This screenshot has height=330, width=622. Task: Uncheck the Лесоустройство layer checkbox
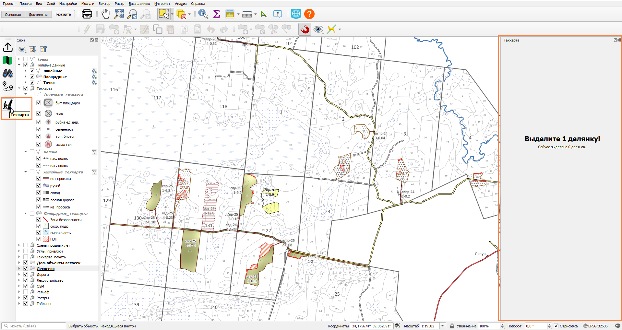[26, 280]
